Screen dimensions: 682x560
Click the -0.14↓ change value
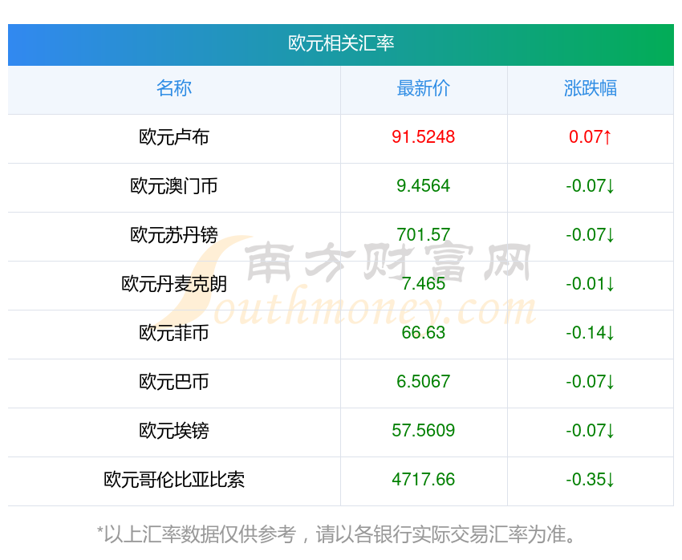pyautogui.click(x=591, y=333)
